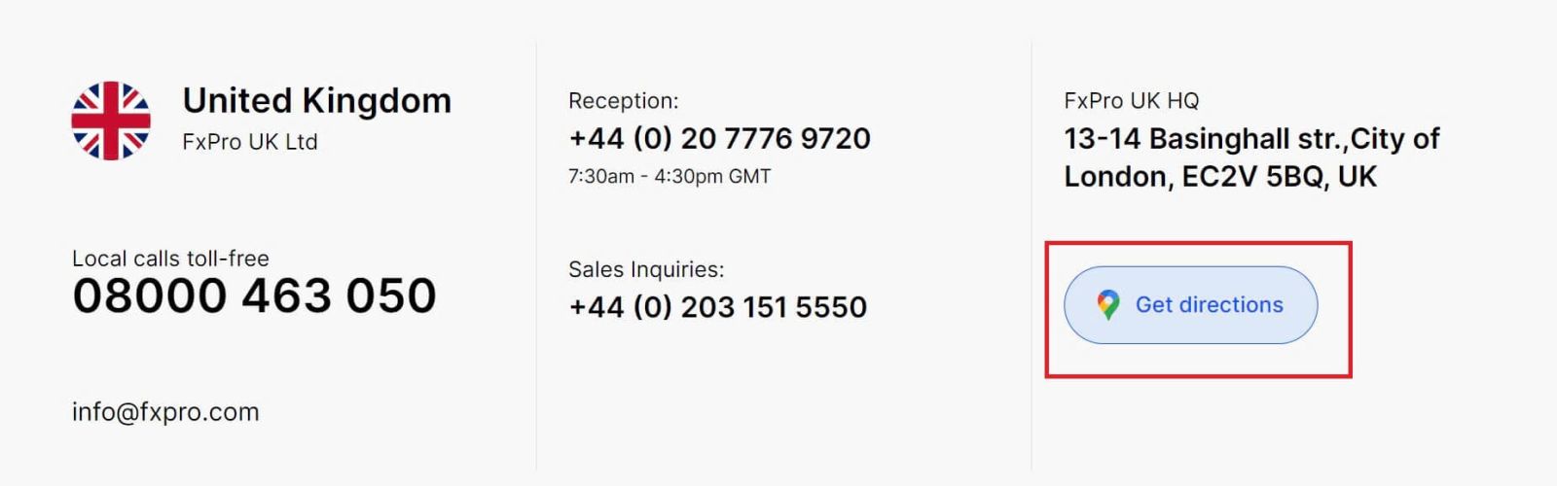Click the toll-free number 08000 463 050

tap(254, 295)
